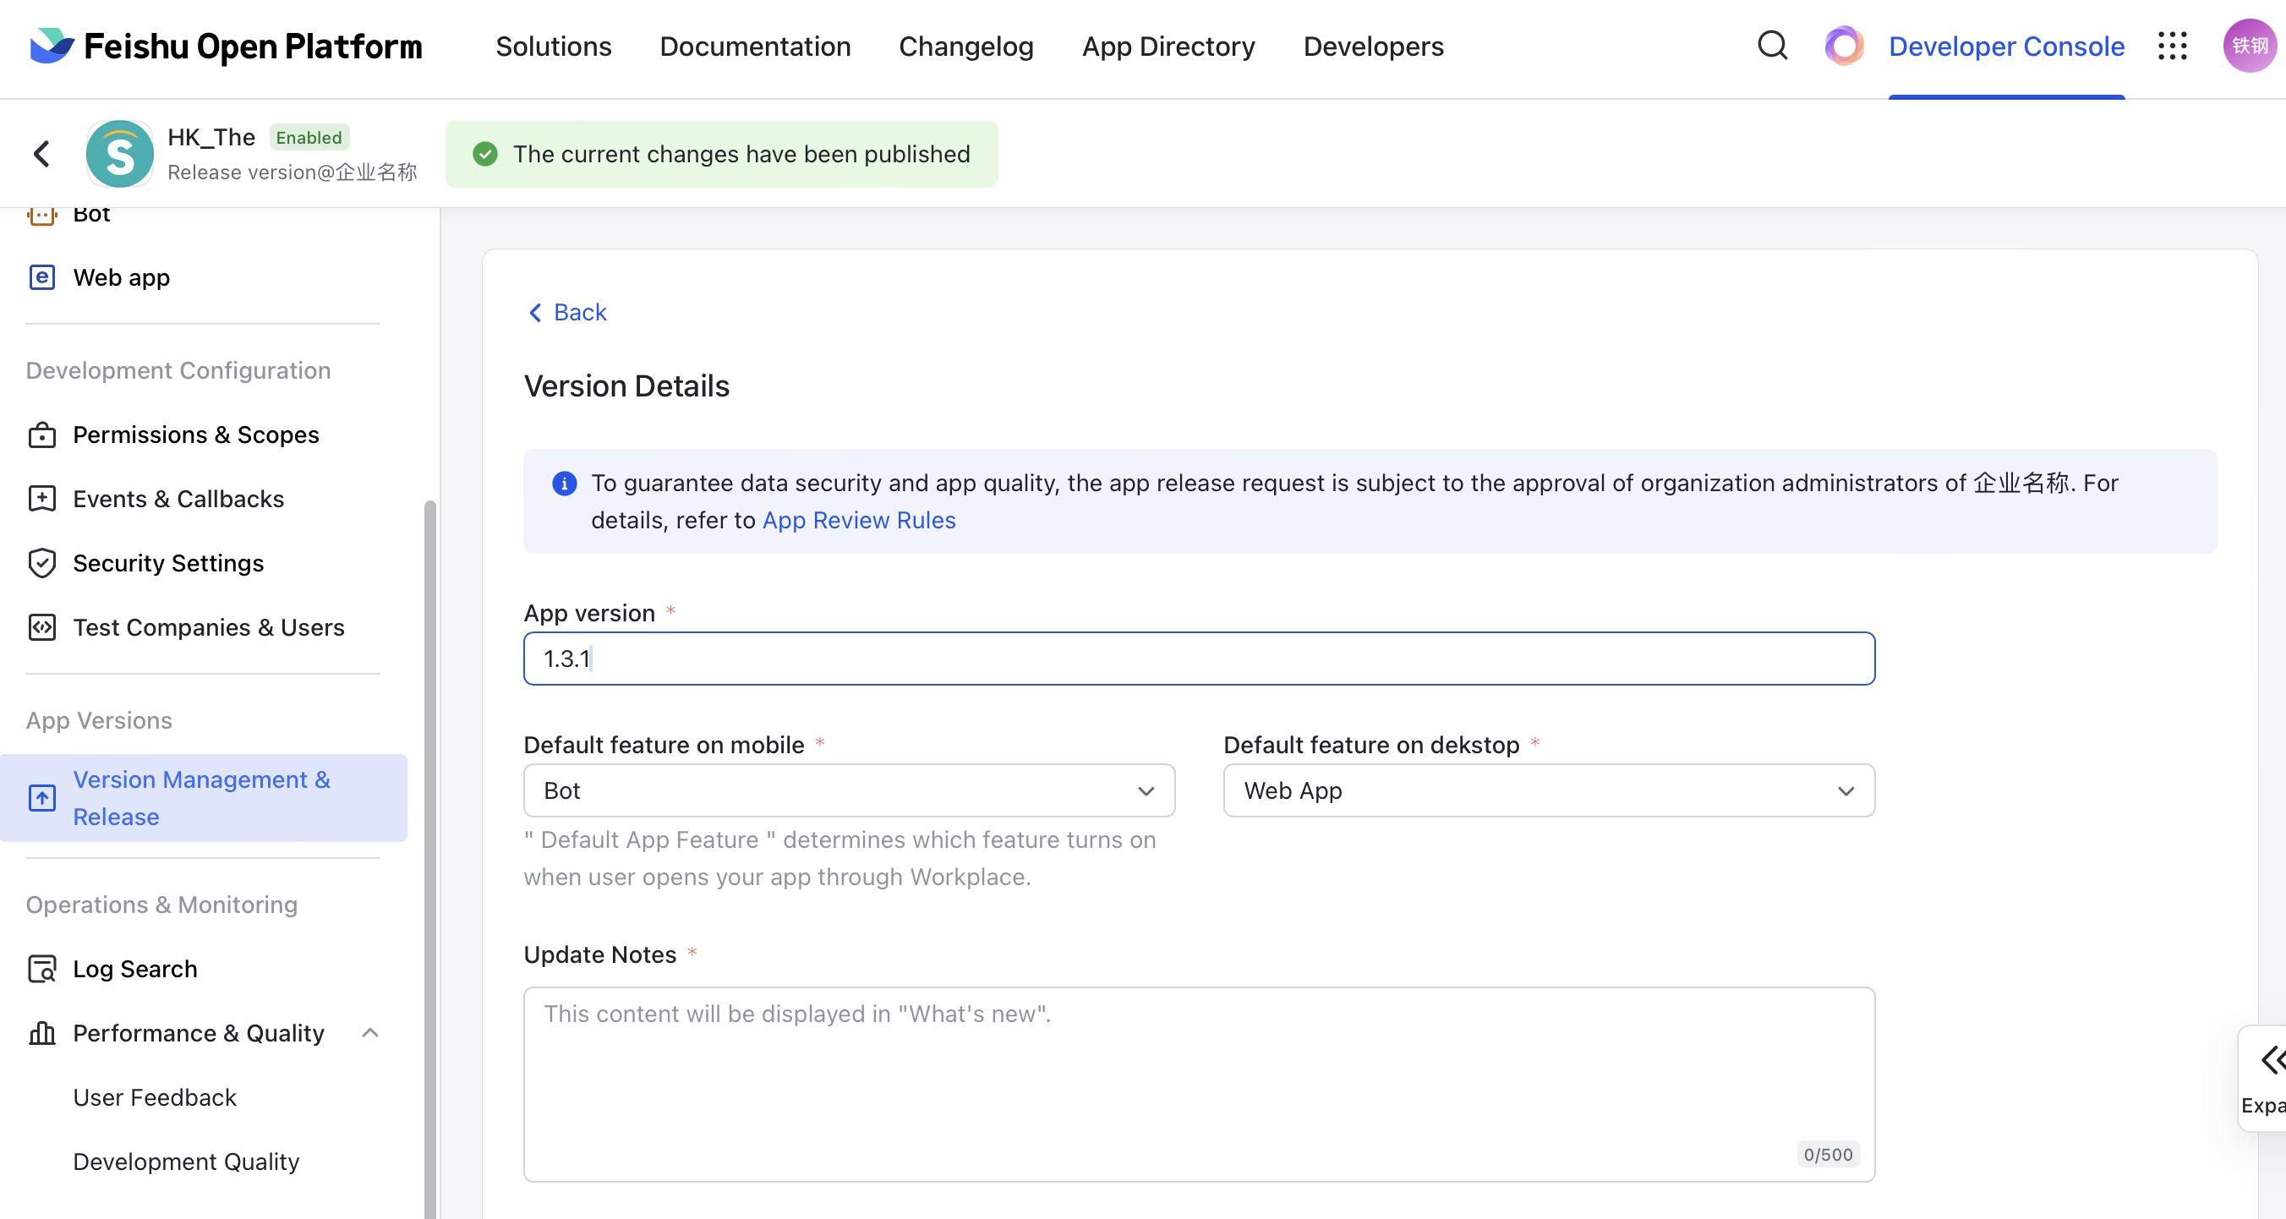Click the Update Notes text area
The image size is (2286, 1219).
[x=1199, y=1084]
